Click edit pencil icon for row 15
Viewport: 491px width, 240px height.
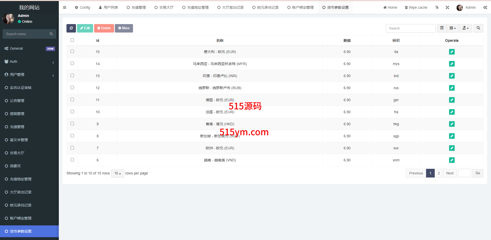(x=452, y=52)
